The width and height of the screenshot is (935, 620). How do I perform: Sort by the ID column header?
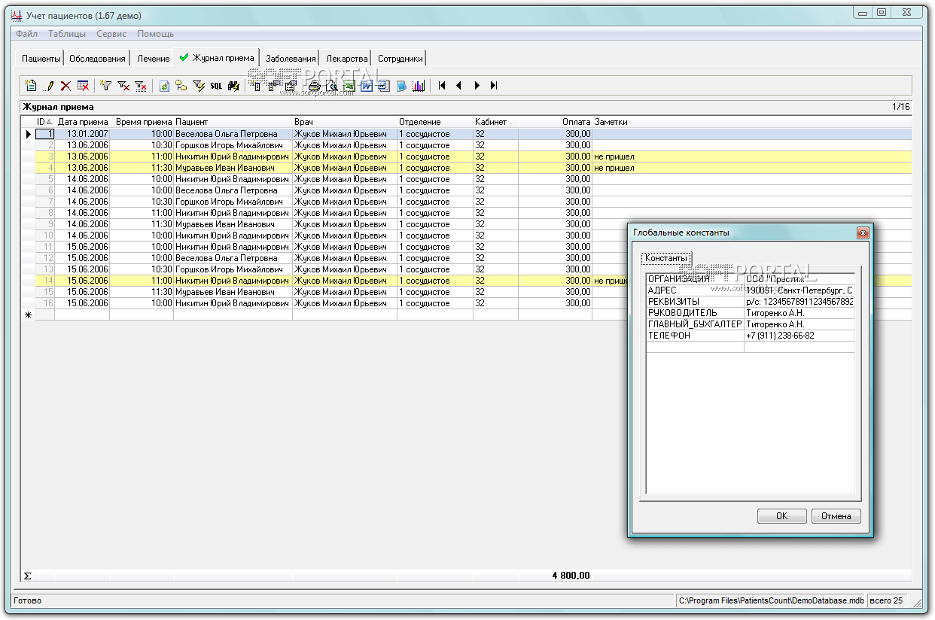pos(44,122)
